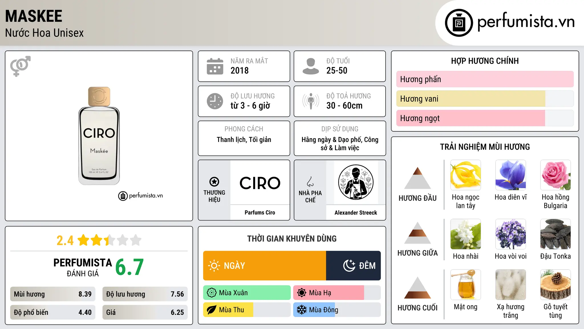Screen dimensions: 584x329
Task: Click the Hoa vòi voi heliotrope image
Action: 510,234
